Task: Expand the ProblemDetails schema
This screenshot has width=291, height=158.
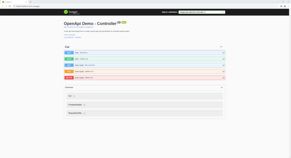Action: (x=76, y=105)
